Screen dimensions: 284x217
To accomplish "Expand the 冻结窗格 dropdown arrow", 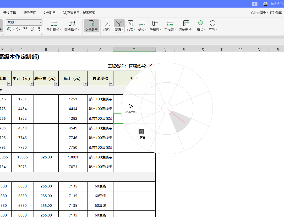I will point(193,30).
